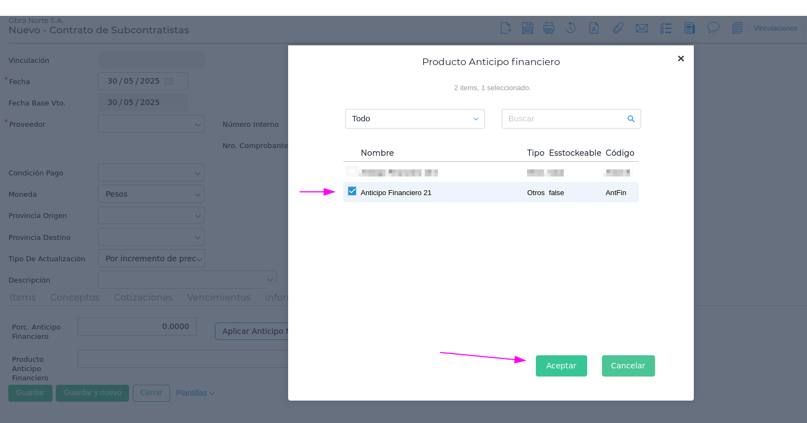
Task: Check the blurred first row checkbox
Action: coord(352,171)
